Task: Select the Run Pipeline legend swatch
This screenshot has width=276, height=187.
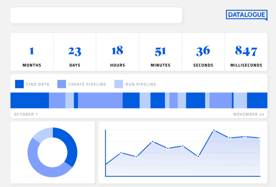Action: click(x=119, y=84)
